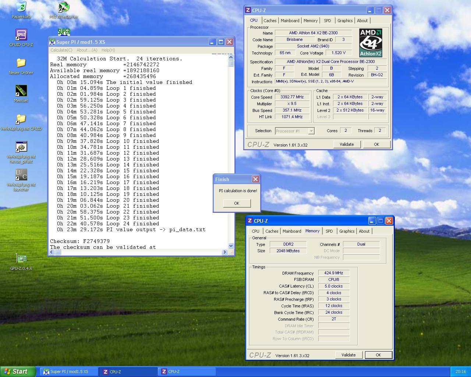This screenshot has height=377, width=471.
Task: Click HT Link value 1071.4 MHz
Action: [292, 117]
